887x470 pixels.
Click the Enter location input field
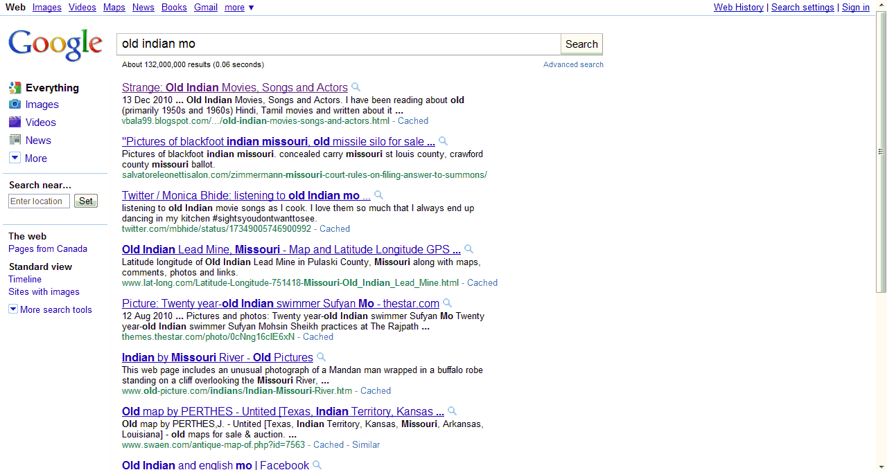pyautogui.click(x=39, y=201)
